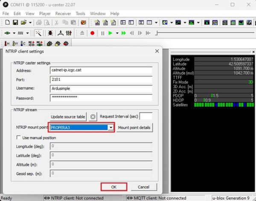Open the baudrate dropdown arrow
This screenshot has height=201, width=256.
[x=28, y=33]
